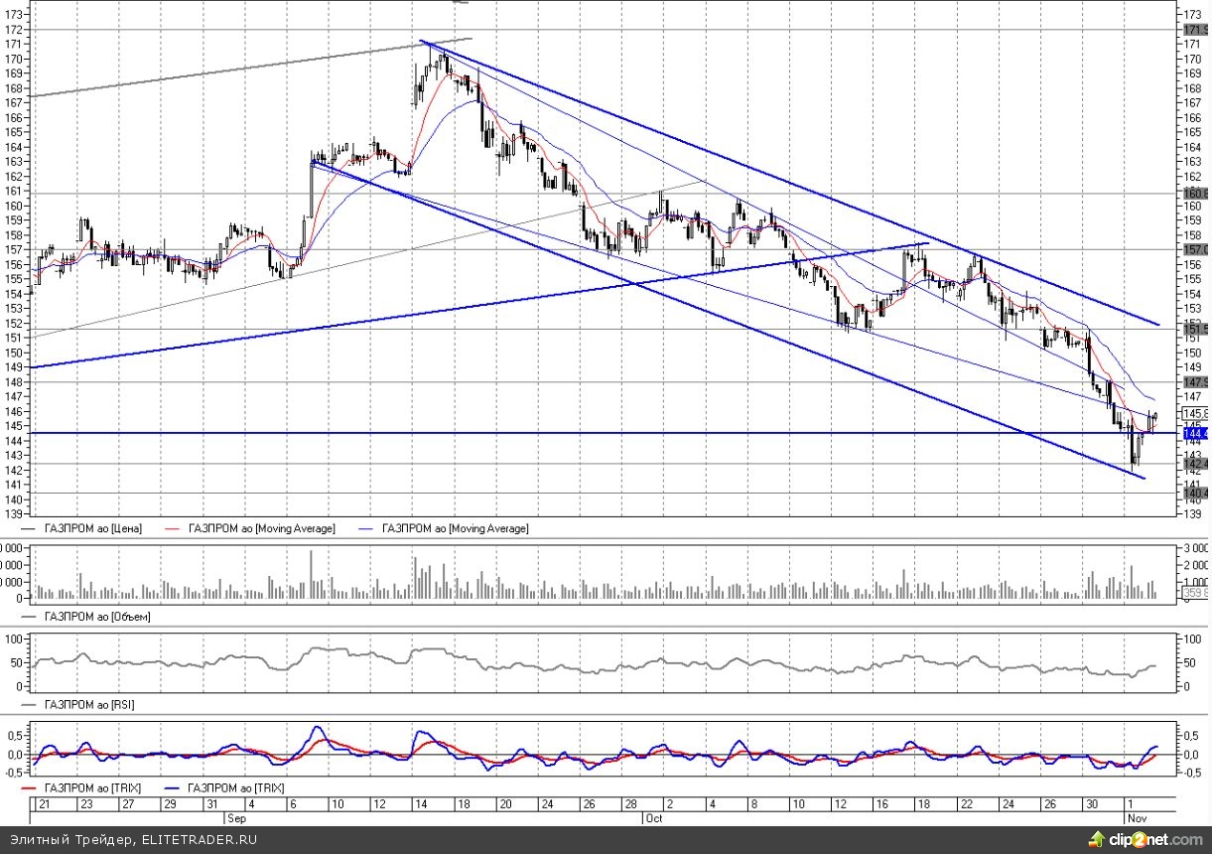1212x854 pixels.
Task: Select the 142.4 price level marker
Action: point(1195,464)
